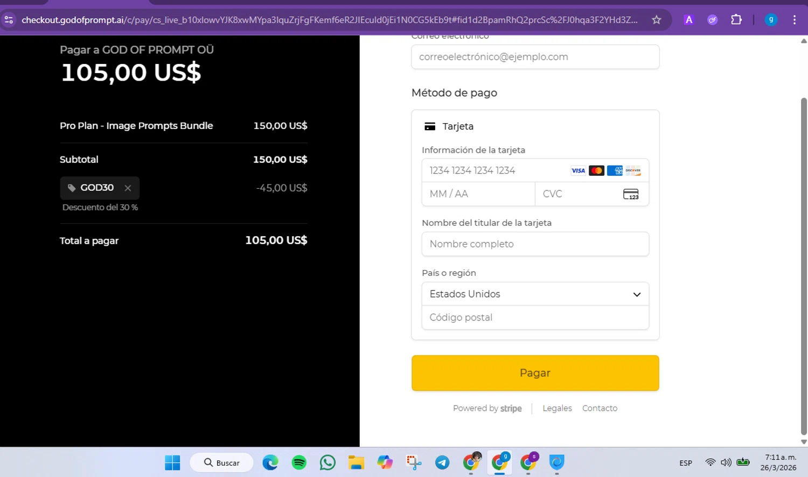Open Powered by Stripe link

click(x=487, y=408)
